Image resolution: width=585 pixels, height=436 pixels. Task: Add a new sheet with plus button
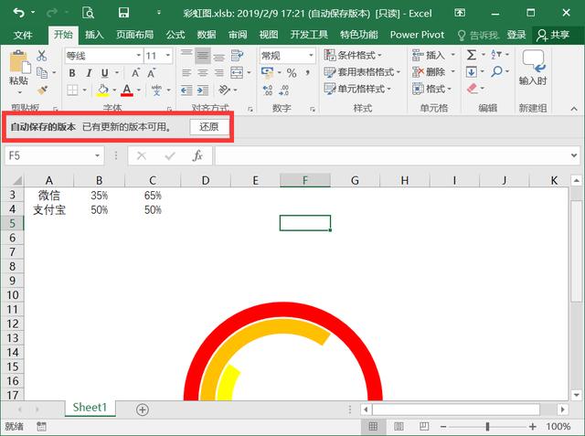click(x=143, y=409)
